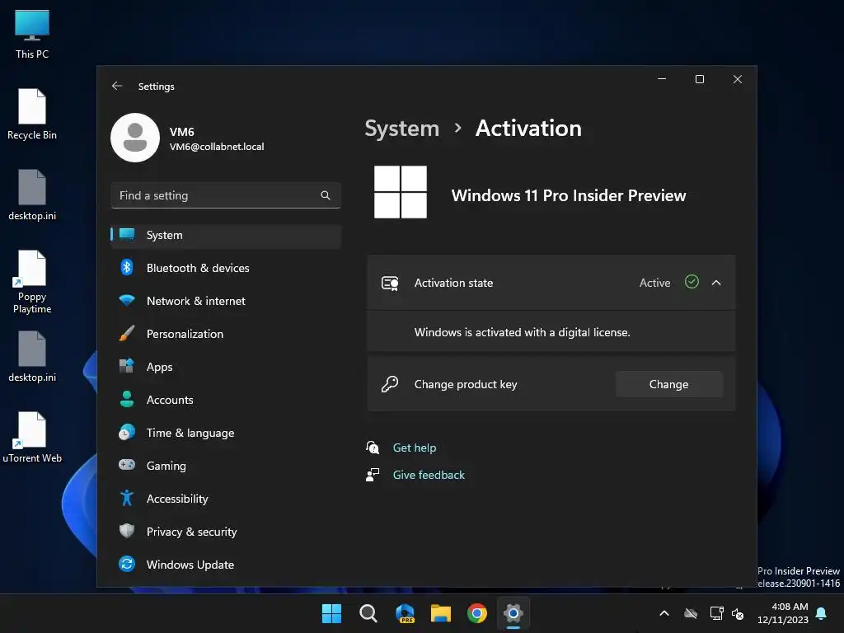This screenshot has width=844, height=633.
Task: Launch Microsoft Edge Pre from taskbar
Action: point(405,613)
